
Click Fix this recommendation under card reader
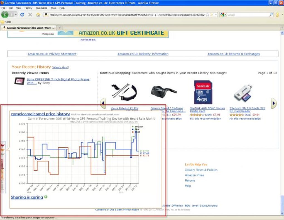coord(245,118)
